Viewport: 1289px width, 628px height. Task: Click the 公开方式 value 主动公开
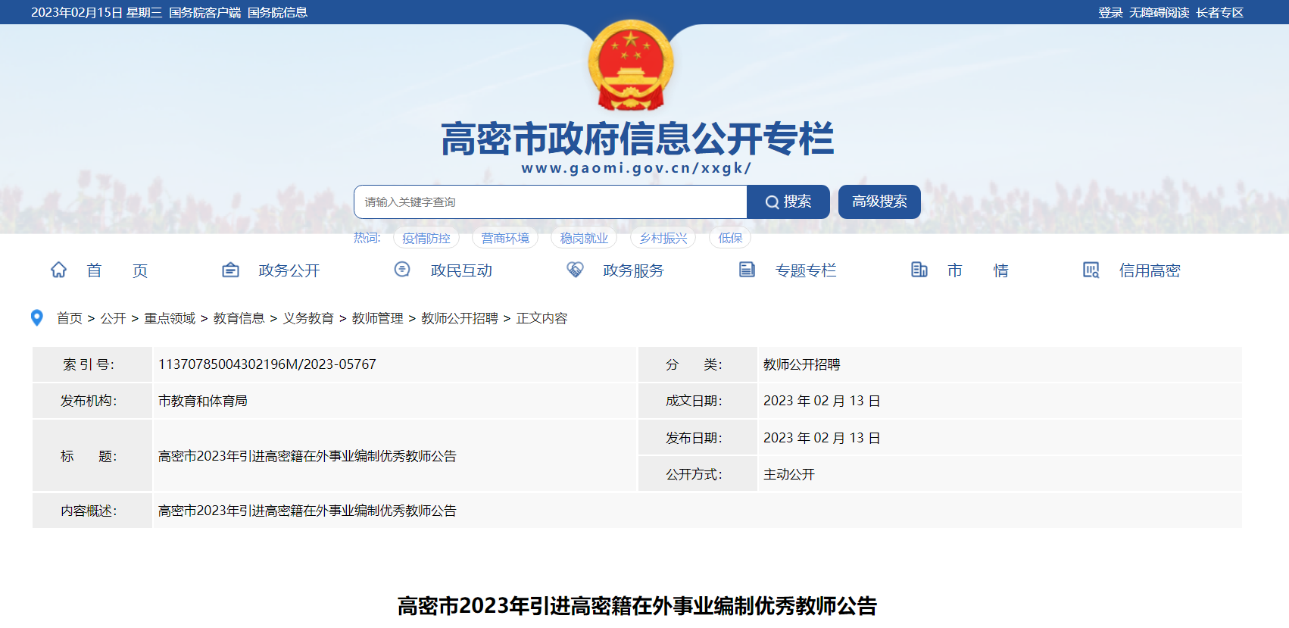[x=789, y=474]
